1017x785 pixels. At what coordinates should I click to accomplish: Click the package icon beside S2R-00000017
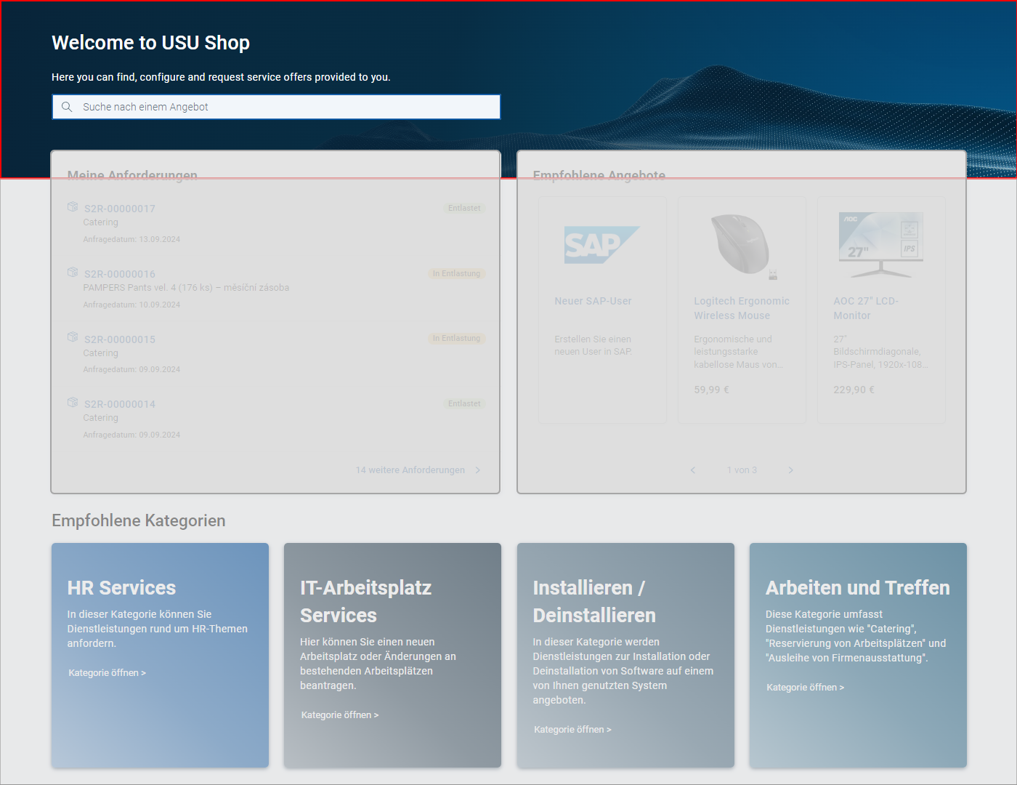pos(73,207)
